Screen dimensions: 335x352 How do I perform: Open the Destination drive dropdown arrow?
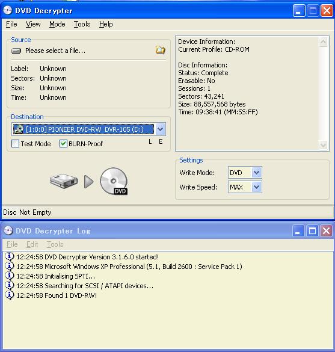tap(160, 129)
